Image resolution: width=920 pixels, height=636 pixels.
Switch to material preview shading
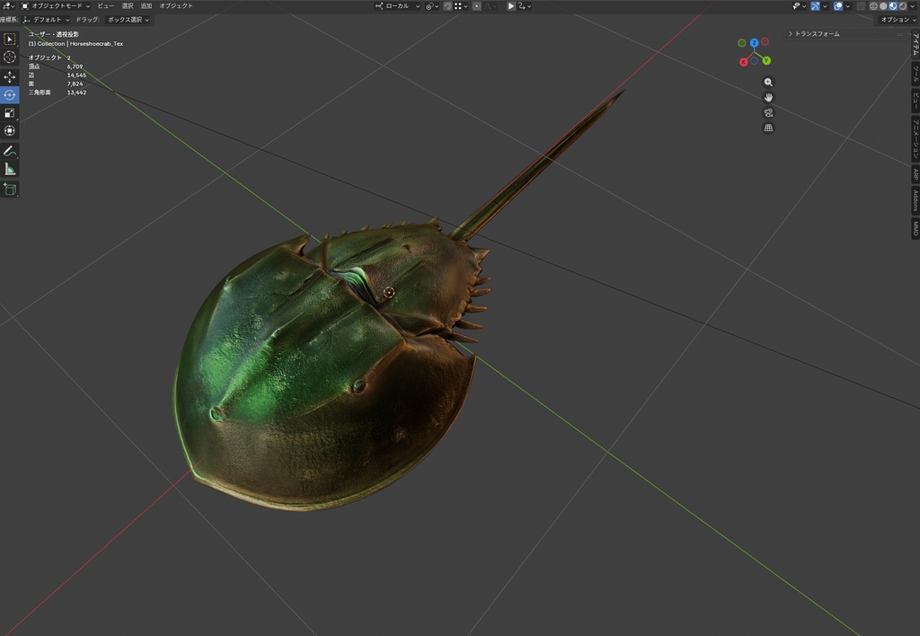pos(892,6)
